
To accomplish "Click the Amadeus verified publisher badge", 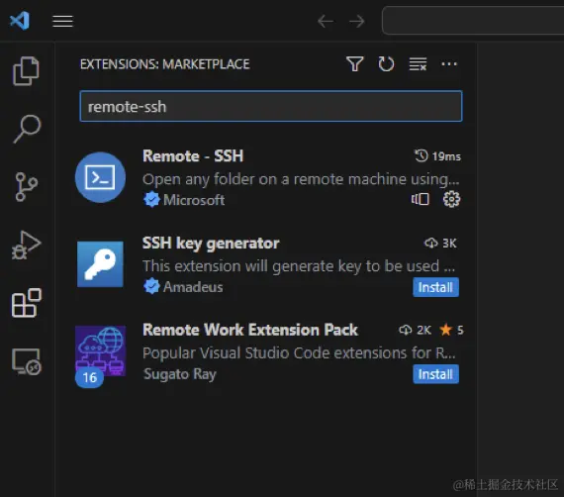I will tap(151, 286).
